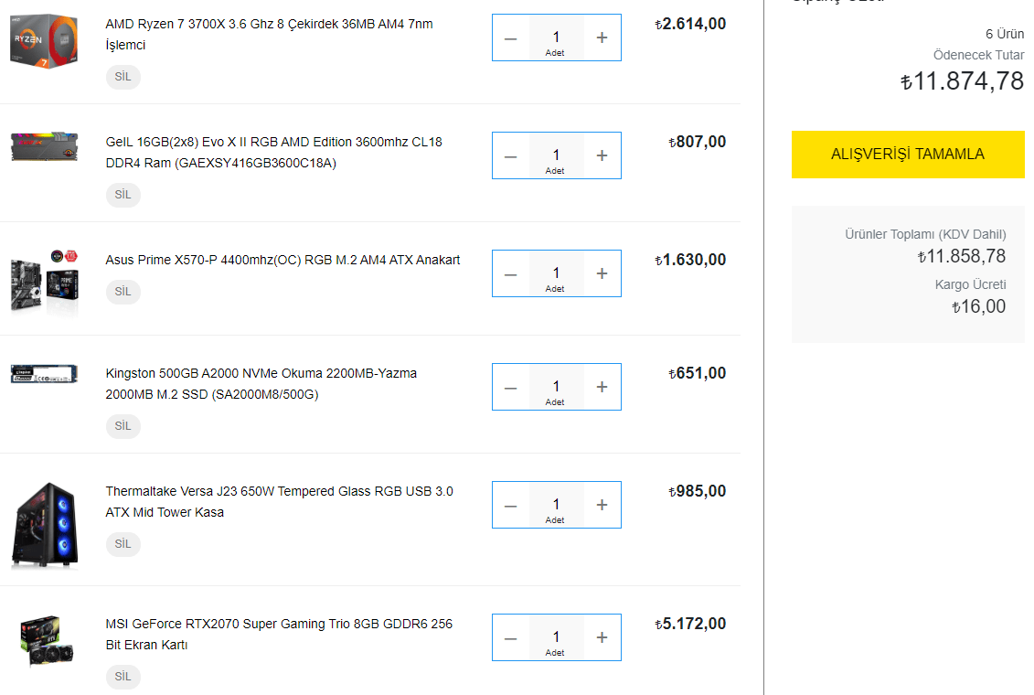Increase quantity of AMD Ryzen 7 3700X
This screenshot has height=695, width=1034.
coord(602,37)
